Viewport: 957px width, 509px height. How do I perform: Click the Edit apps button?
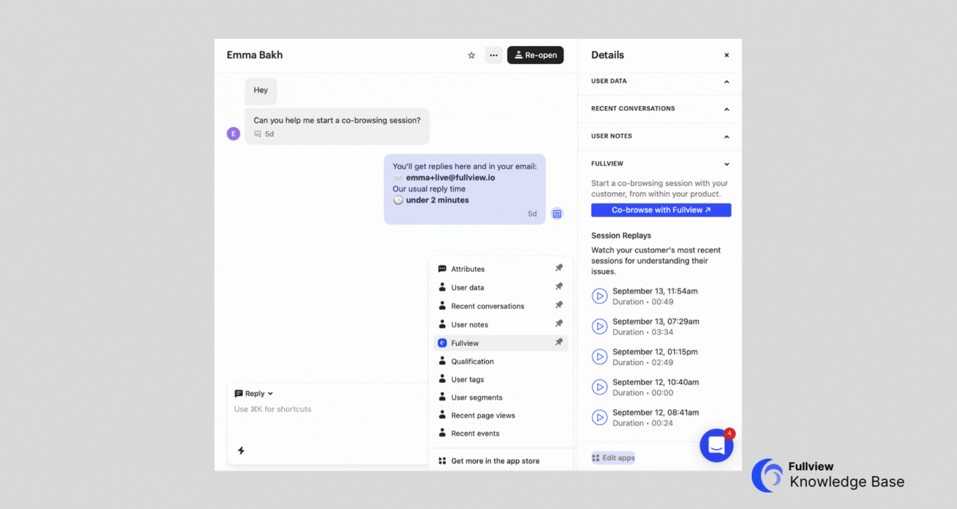[x=613, y=458]
